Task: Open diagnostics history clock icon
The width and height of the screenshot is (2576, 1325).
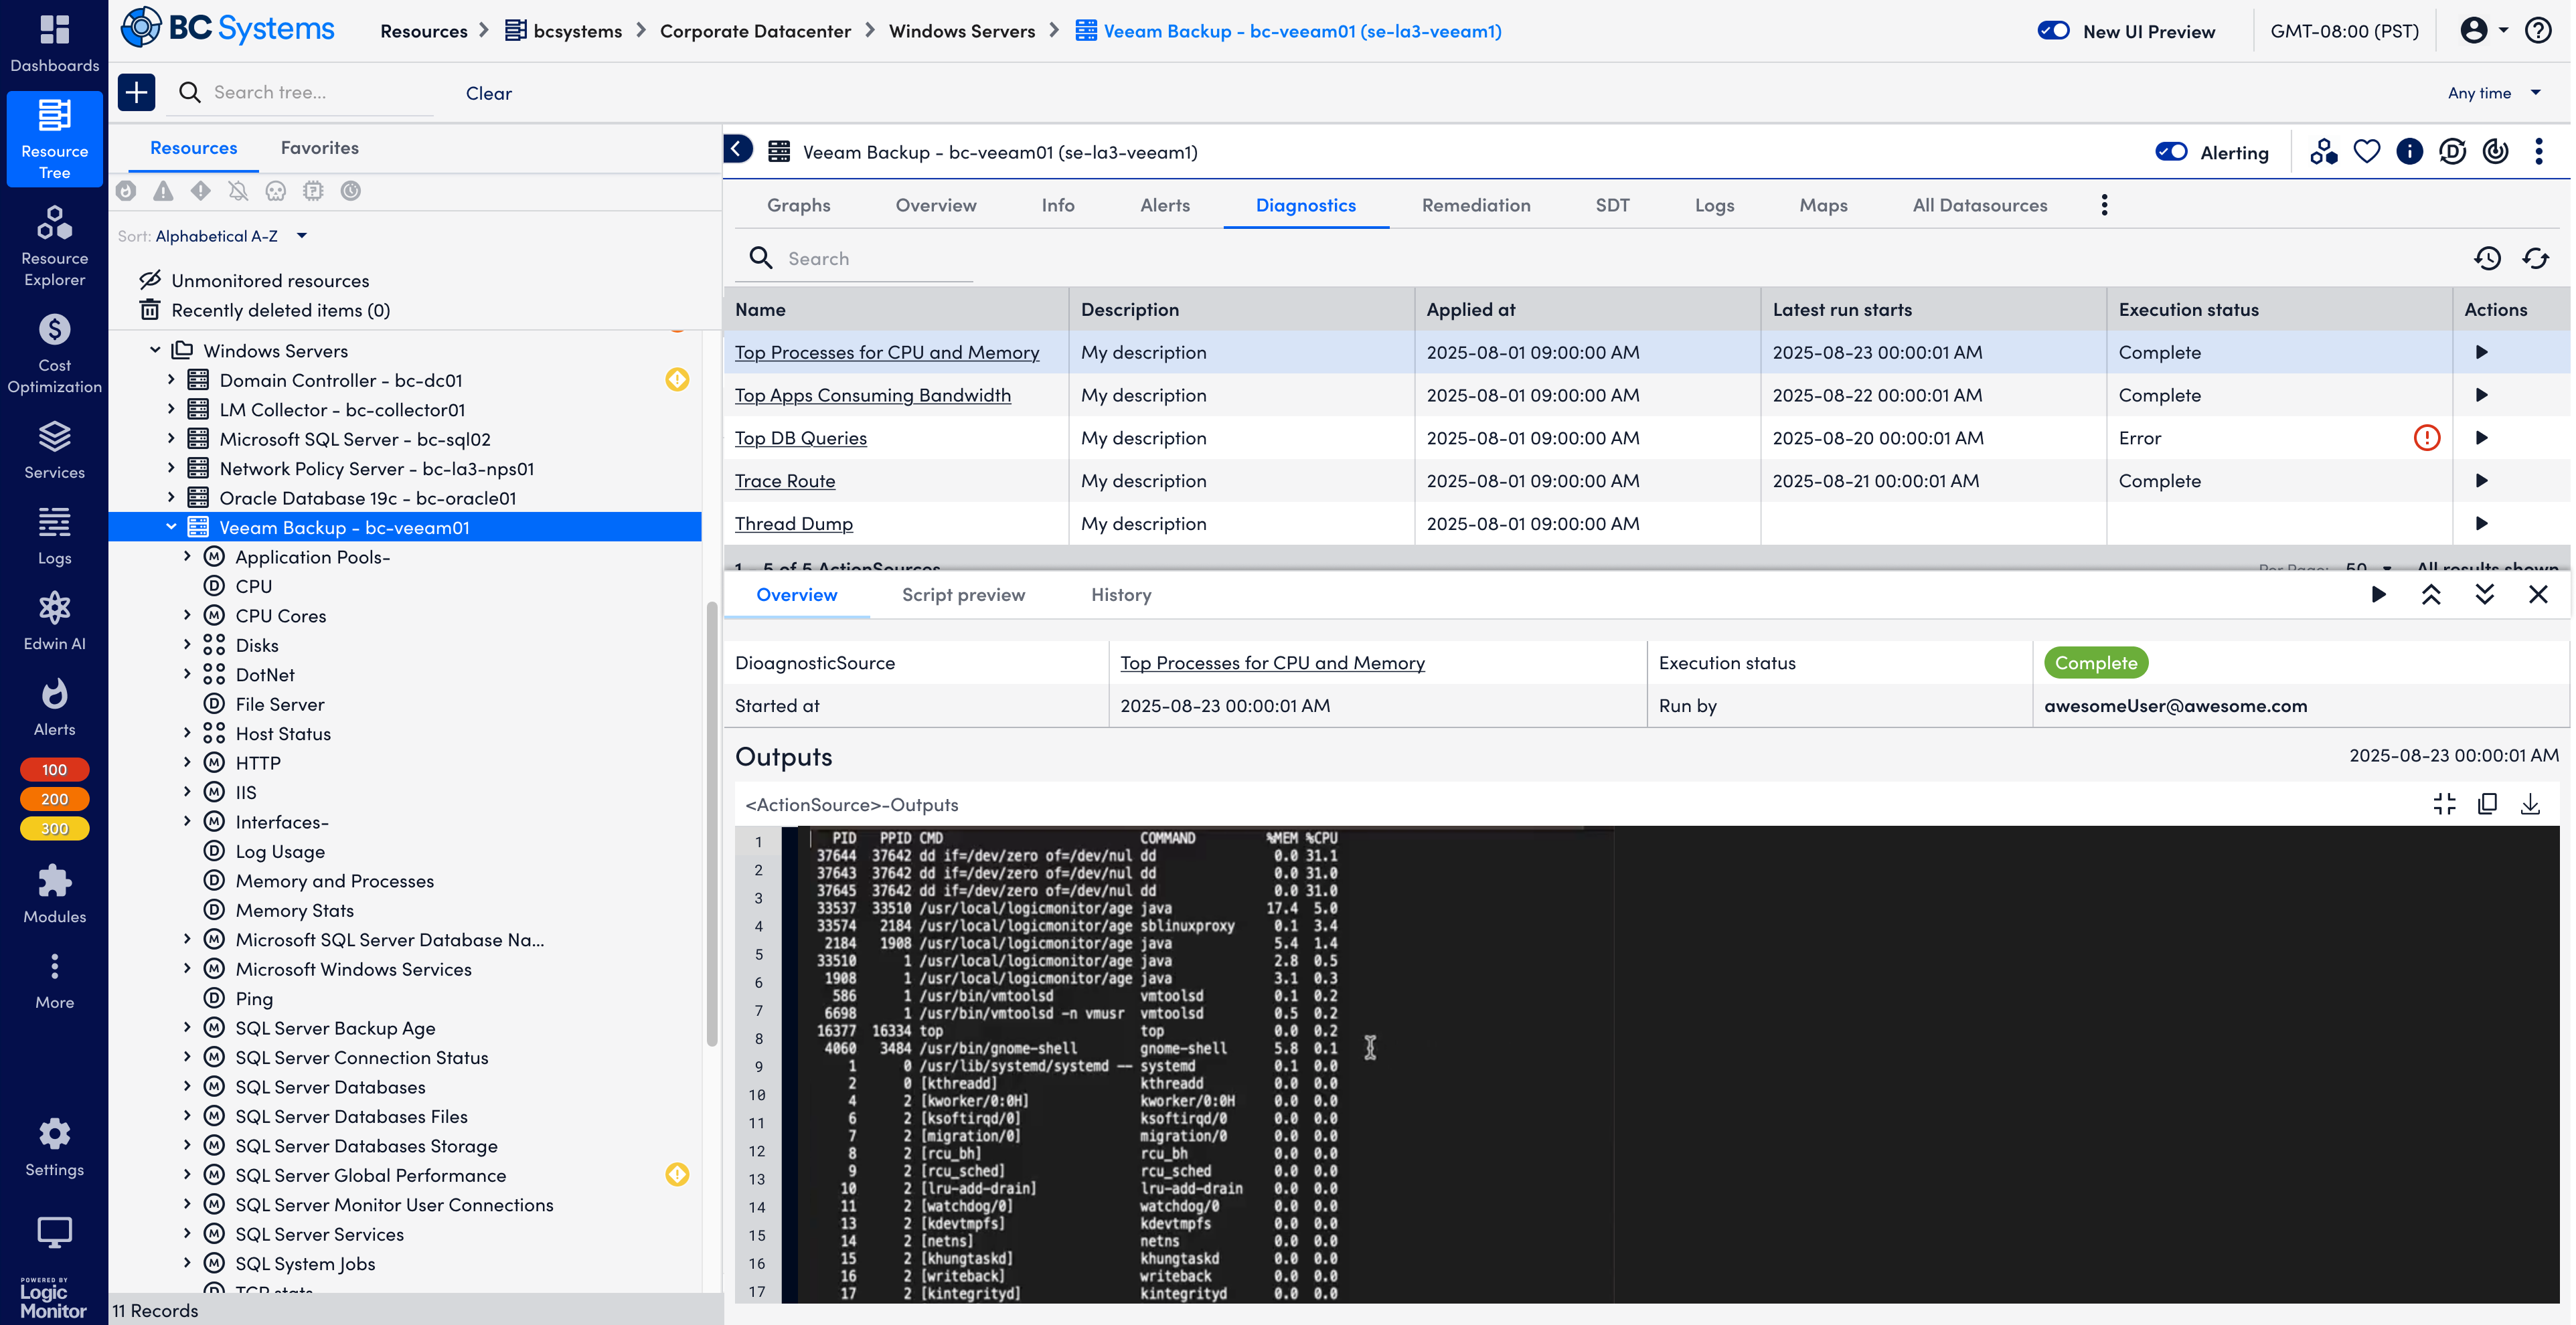Action: [x=2487, y=258]
